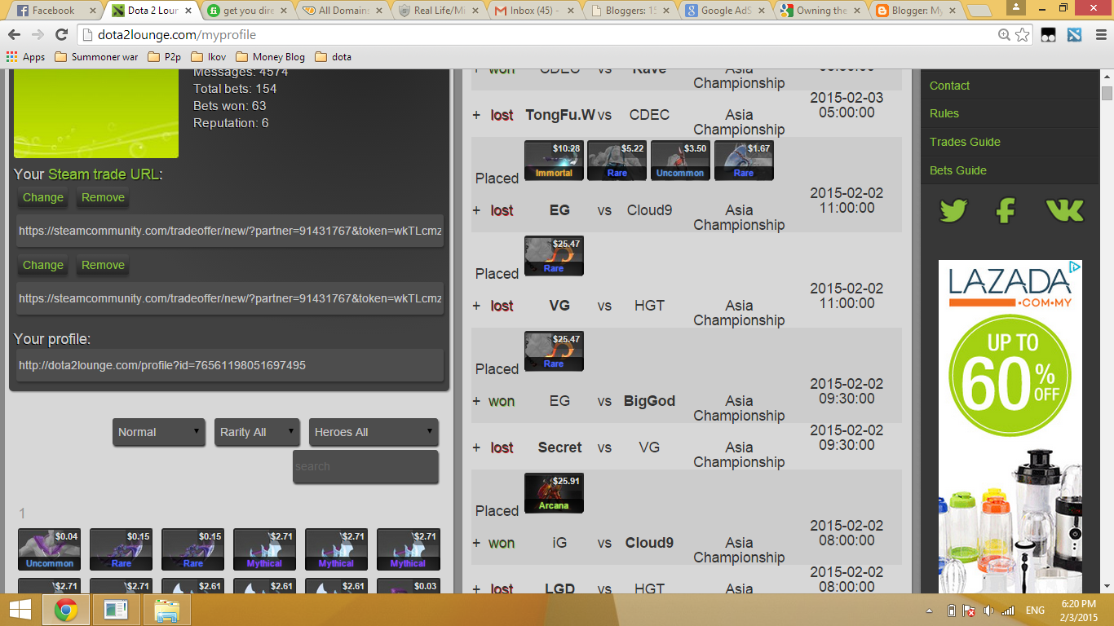Open the Steam trade URL link
The height and width of the screenshot is (626, 1114).
click(x=104, y=174)
